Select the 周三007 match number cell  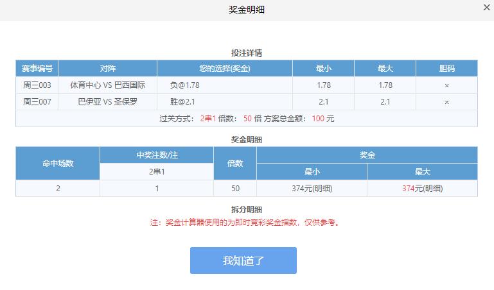37,101
